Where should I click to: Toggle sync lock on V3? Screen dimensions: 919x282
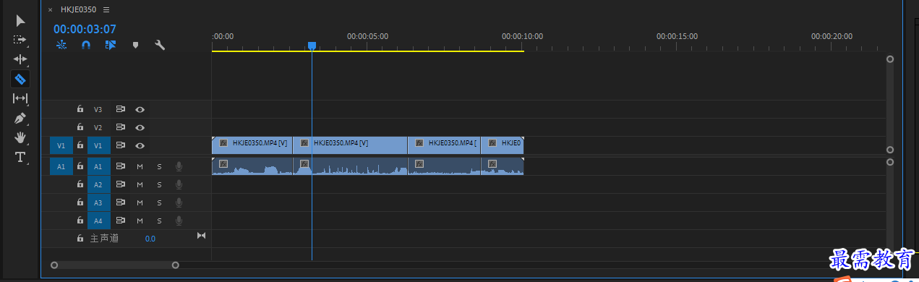point(121,109)
